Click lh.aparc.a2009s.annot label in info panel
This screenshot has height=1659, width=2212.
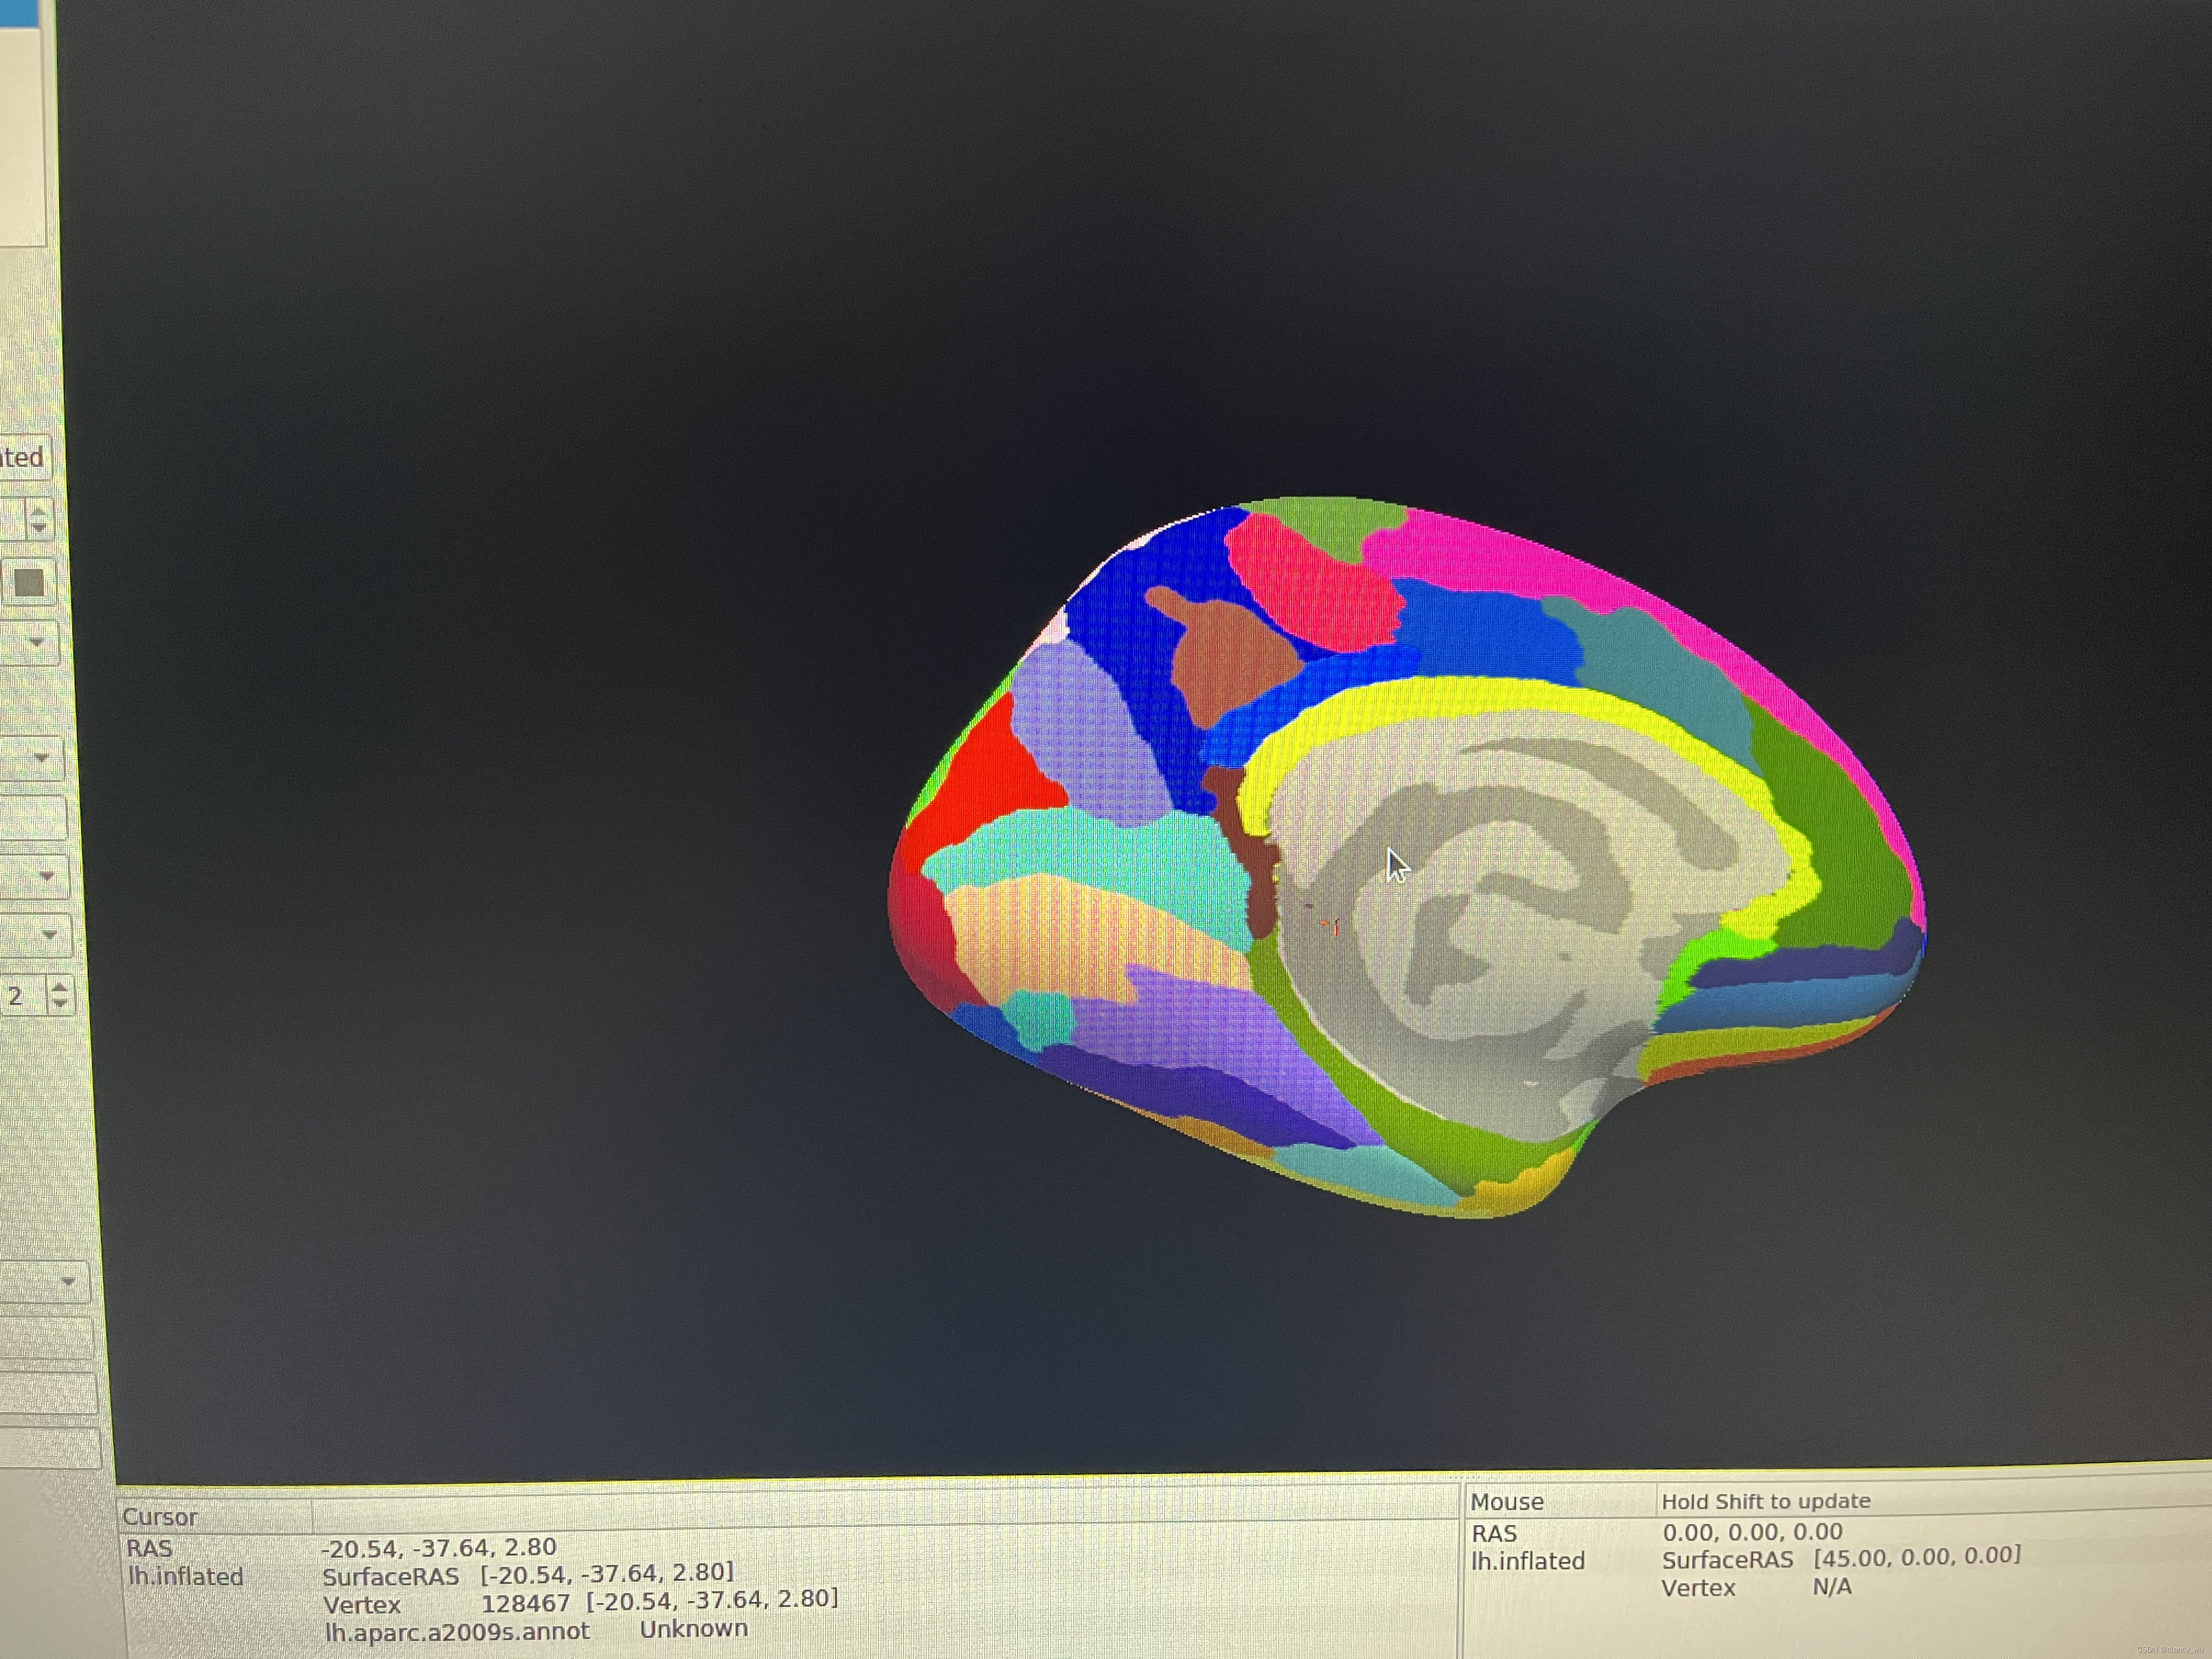(x=457, y=1631)
